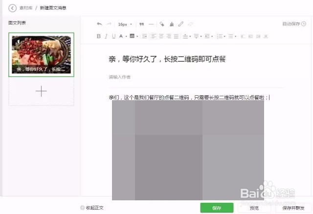
Task: Expand unordered list style dropdown arrow
Action: click(x=236, y=36)
